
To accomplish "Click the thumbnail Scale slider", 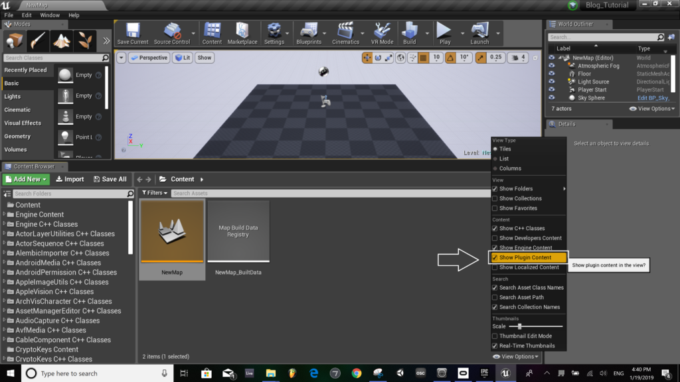I will (x=520, y=326).
